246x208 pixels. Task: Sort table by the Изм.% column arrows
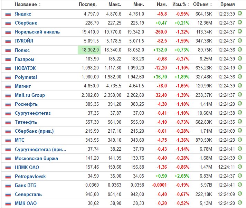coord(188,4)
